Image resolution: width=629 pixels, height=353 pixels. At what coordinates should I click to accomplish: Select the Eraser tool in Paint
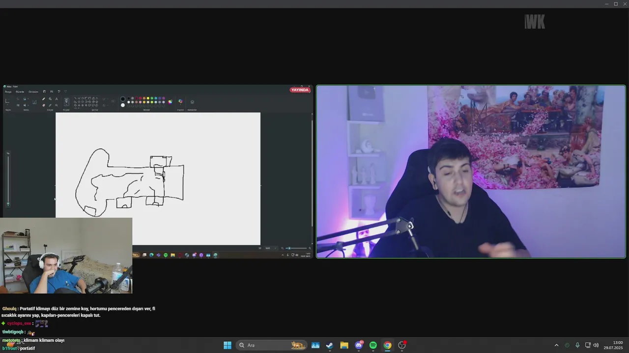pos(44,105)
